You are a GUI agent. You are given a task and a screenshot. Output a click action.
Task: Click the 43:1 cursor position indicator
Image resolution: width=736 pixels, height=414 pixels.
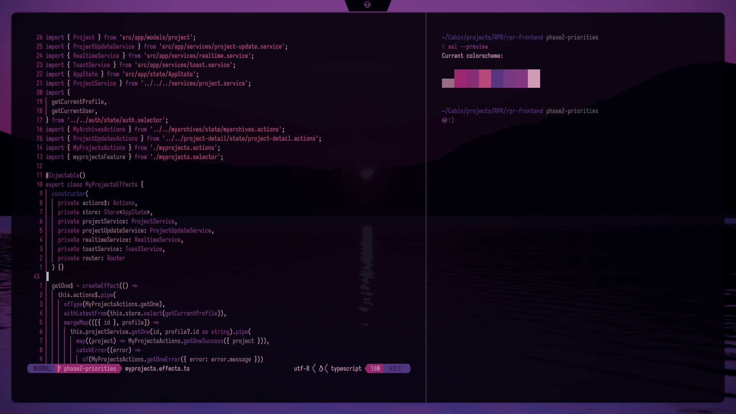(x=395, y=368)
